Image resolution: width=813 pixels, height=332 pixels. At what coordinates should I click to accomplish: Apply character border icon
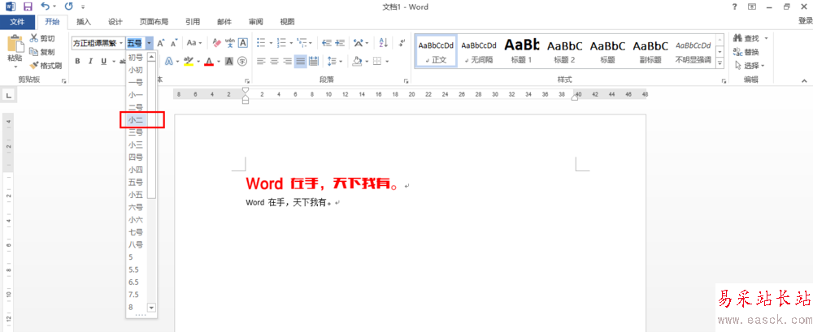coord(242,42)
